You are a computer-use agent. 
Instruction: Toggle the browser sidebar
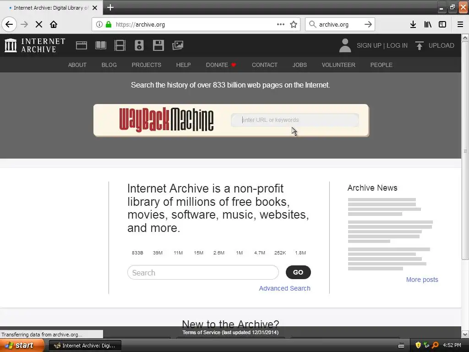coord(442,24)
